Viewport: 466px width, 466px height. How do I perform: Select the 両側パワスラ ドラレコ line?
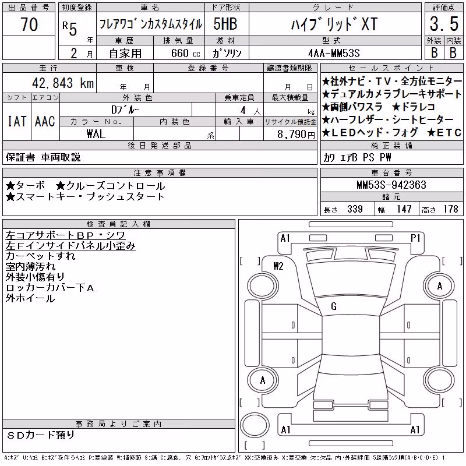pos(378,107)
